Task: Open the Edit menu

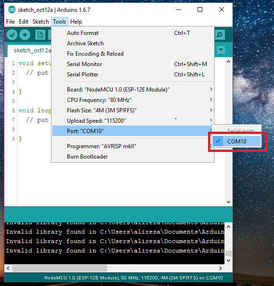Action: click(x=24, y=22)
